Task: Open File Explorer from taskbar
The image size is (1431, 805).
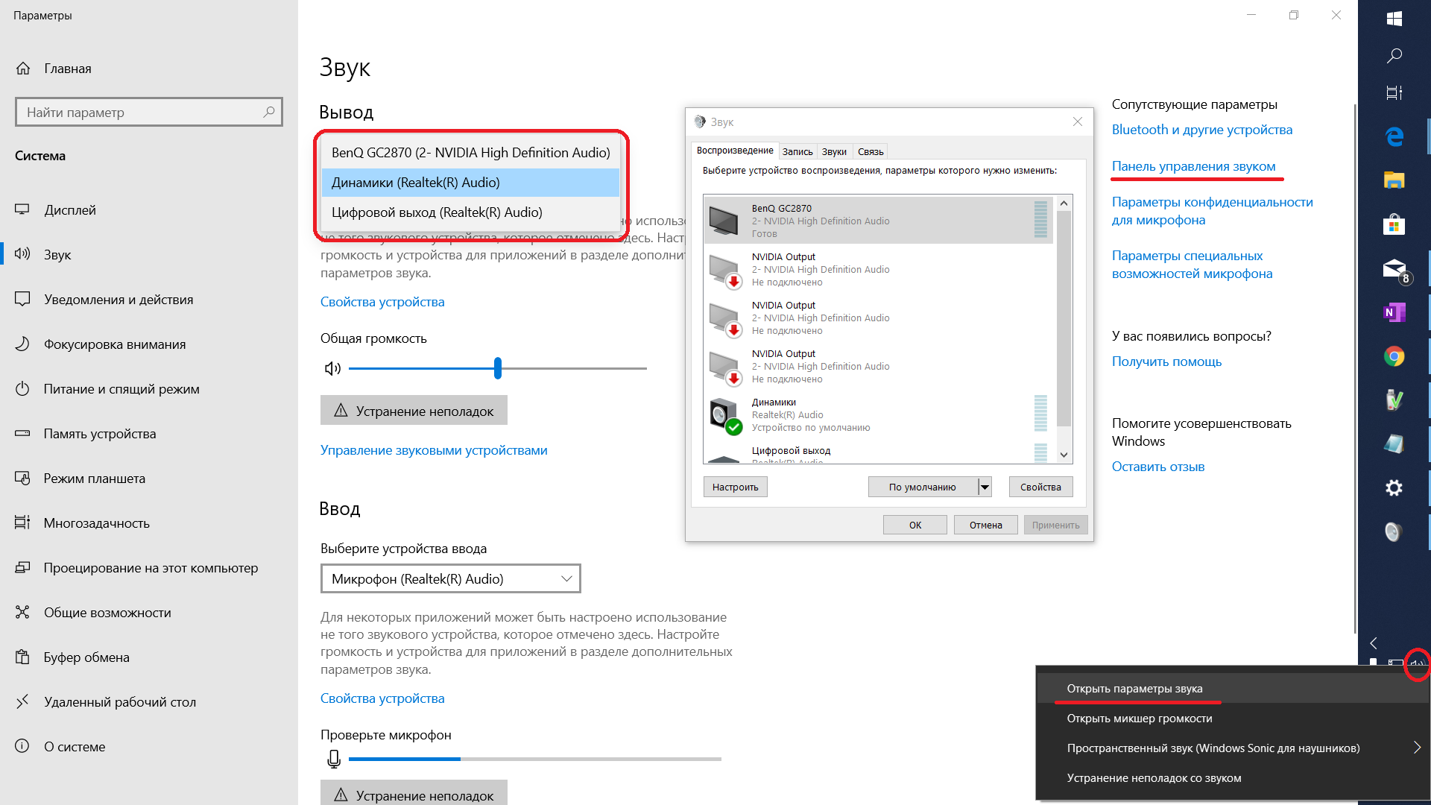Action: [1394, 180]
